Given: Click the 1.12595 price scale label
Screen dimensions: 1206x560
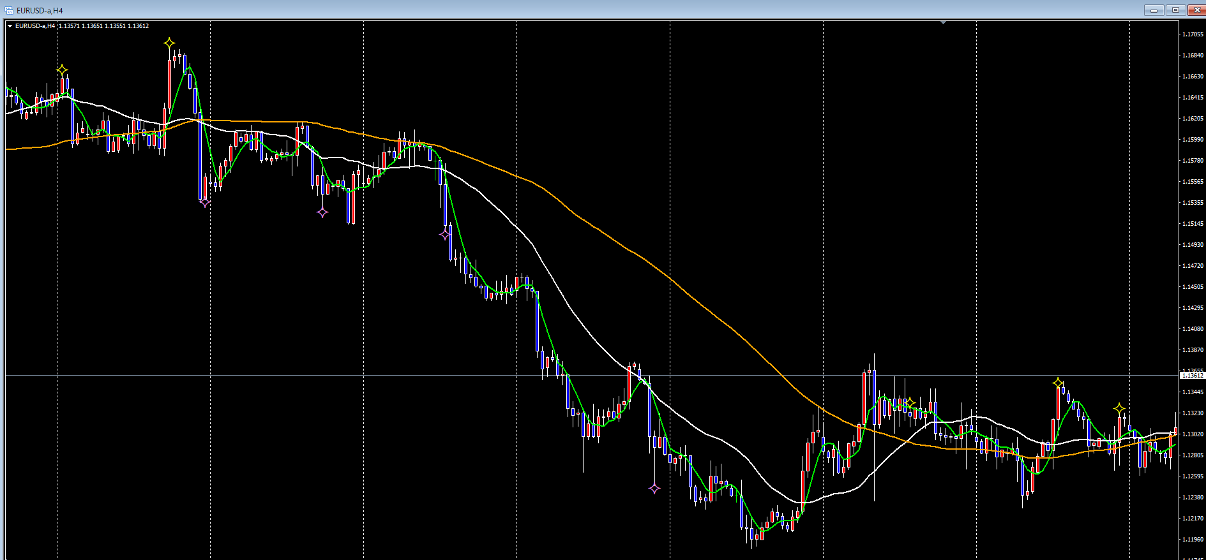Looking at the screenshot, I should click(1193, 476).
